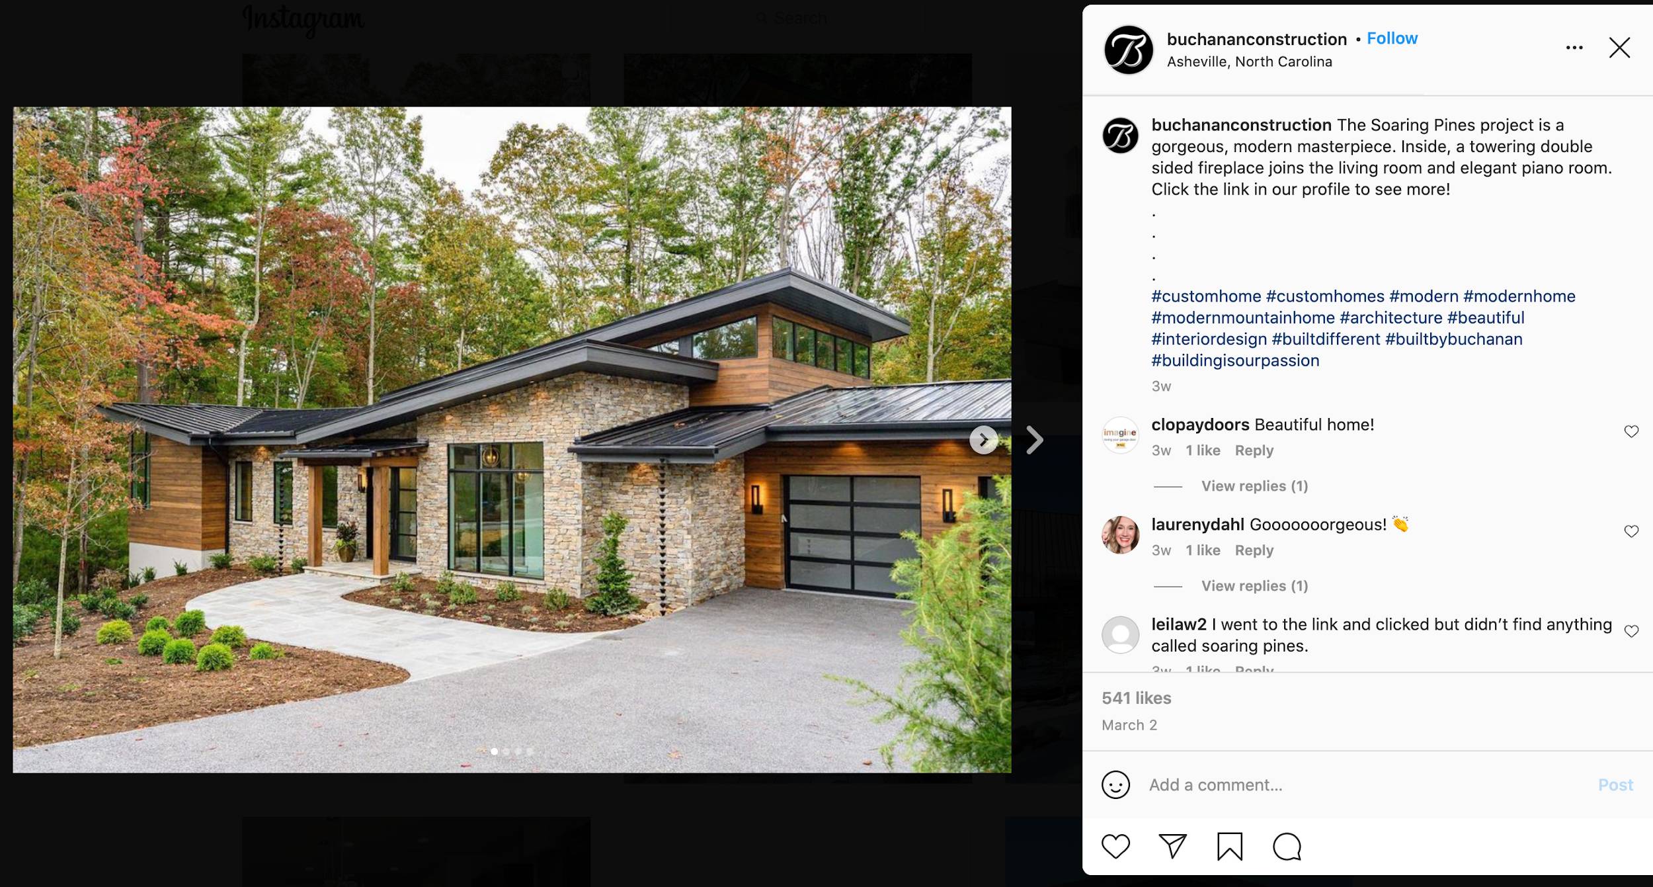The height and width of the screenshot is (887, 1653).
Task: Close the post dialog with X
Action: click(x=1619, y=48)
